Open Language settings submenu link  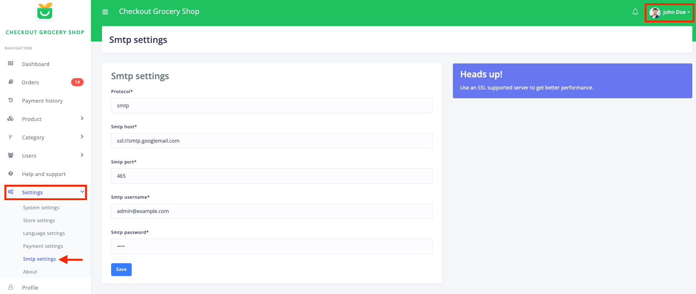tap(44, 233)
